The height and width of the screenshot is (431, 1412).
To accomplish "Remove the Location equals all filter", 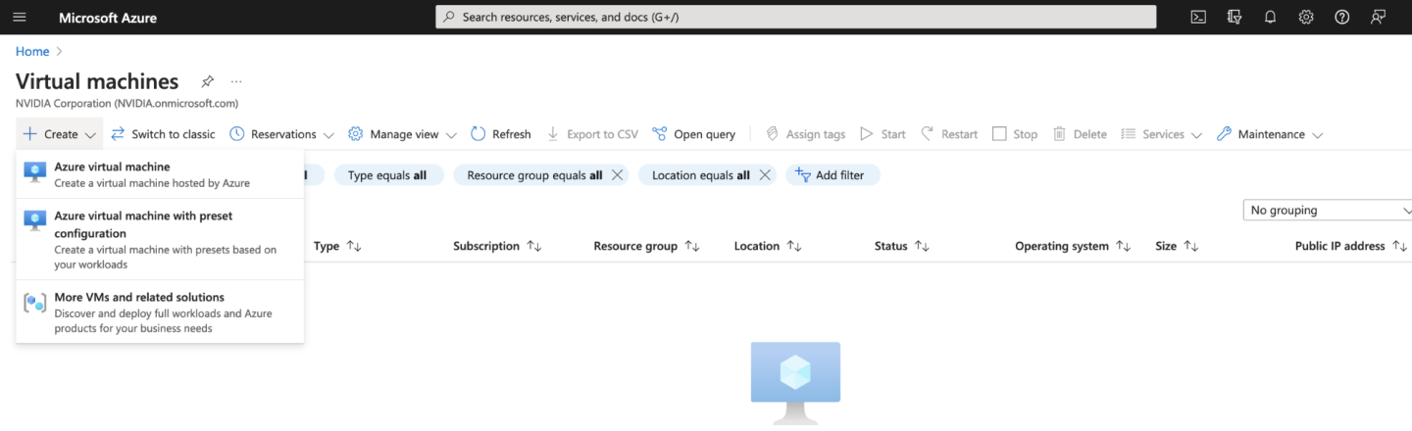I will pyautogui.click(x=765, y=175).
